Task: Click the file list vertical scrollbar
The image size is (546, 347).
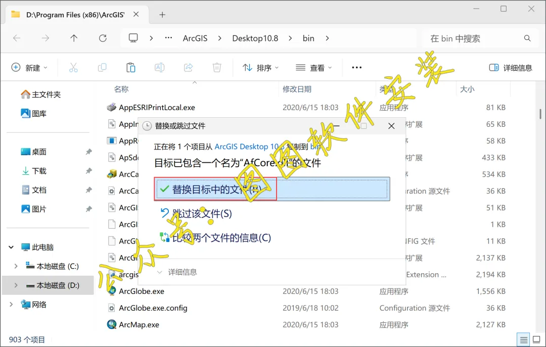Action: pos(540,114)
